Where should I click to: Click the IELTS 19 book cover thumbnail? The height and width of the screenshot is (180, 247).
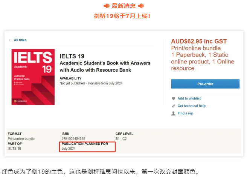point(33,77)
